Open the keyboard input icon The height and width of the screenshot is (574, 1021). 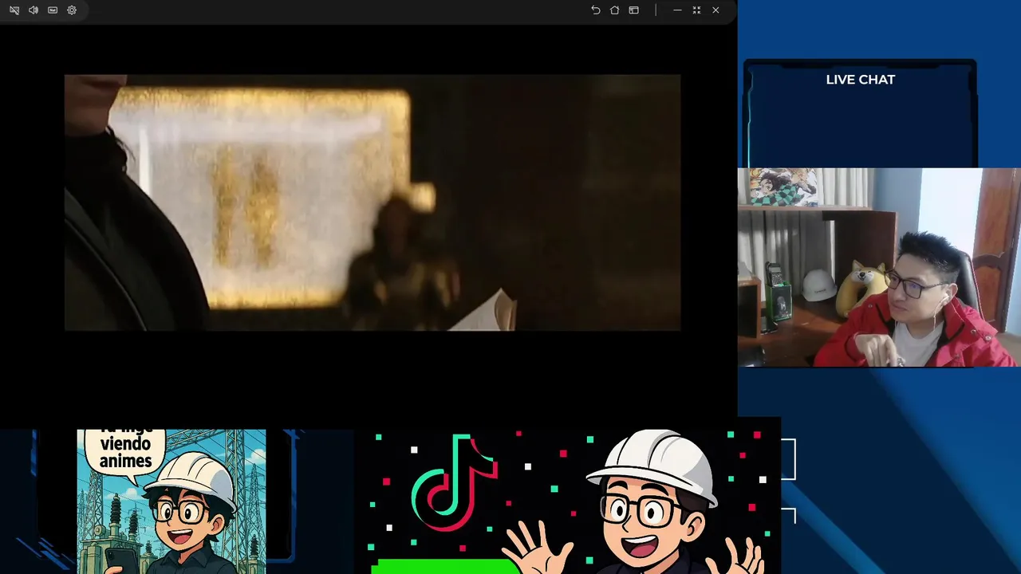[53, 10]
